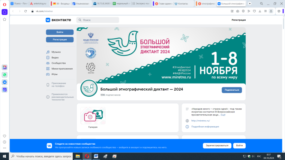Add page to bookmarks with heart icon
The image size is (285, 160).
254,11
